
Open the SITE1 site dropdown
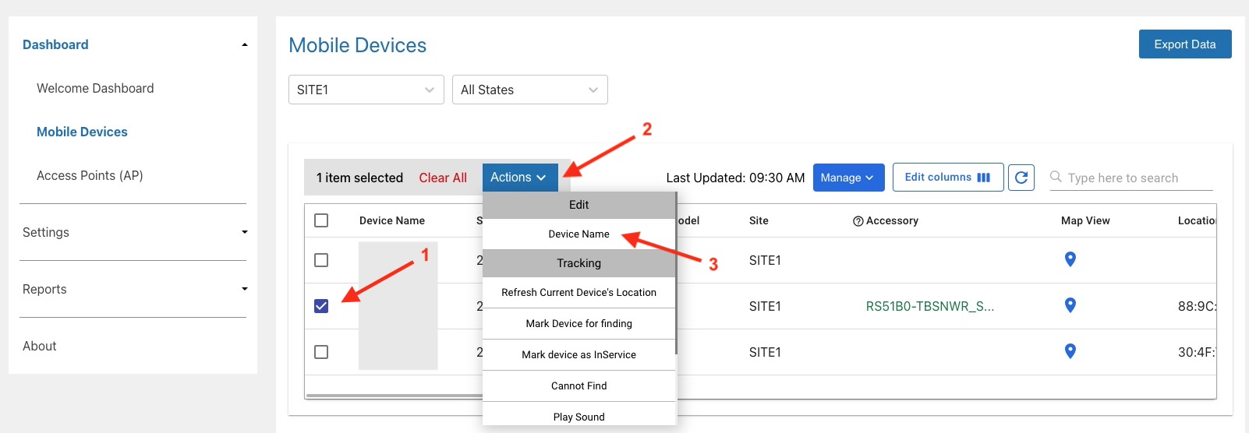(x=366, y=90)
